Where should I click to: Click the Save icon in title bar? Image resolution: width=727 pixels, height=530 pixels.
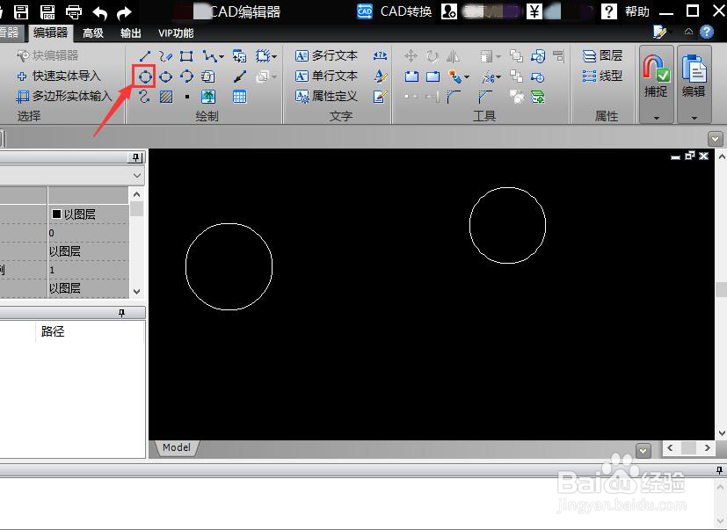click(21, 11)
